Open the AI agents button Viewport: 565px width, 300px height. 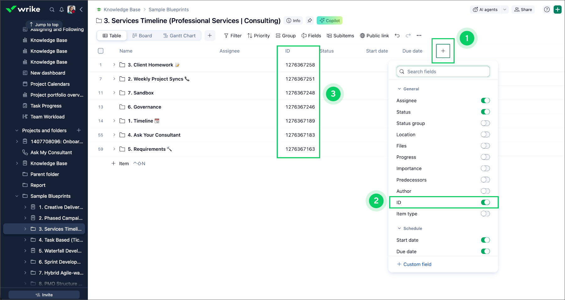[485, 9]
